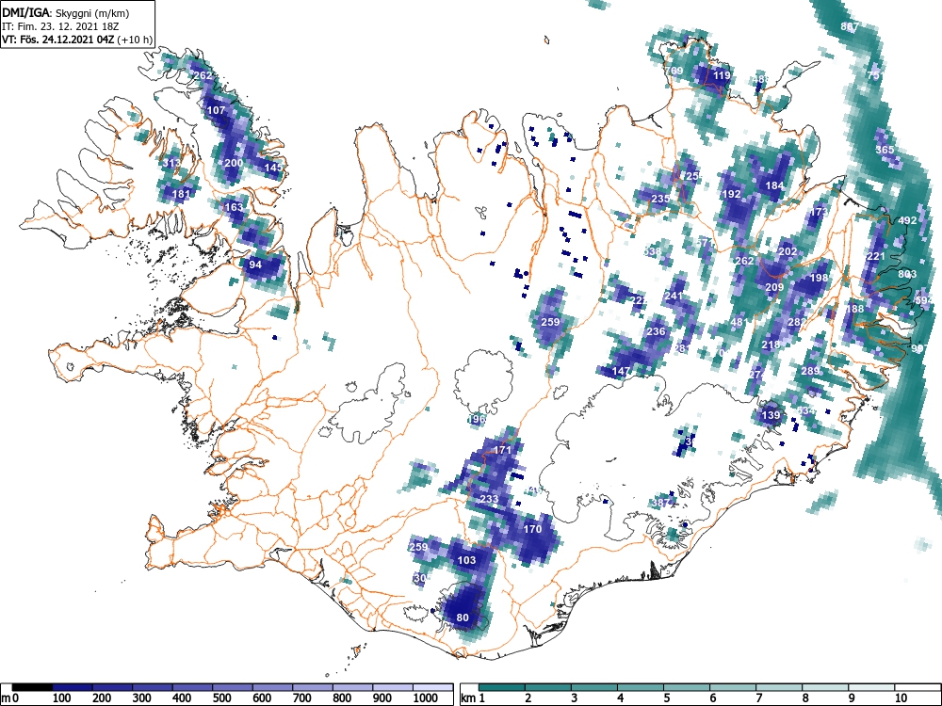Image resolution: width=942 pixels, height=706 pixels.
Task: Click the 1000 tick label on the legend
Action: click(x=426, y=698)
